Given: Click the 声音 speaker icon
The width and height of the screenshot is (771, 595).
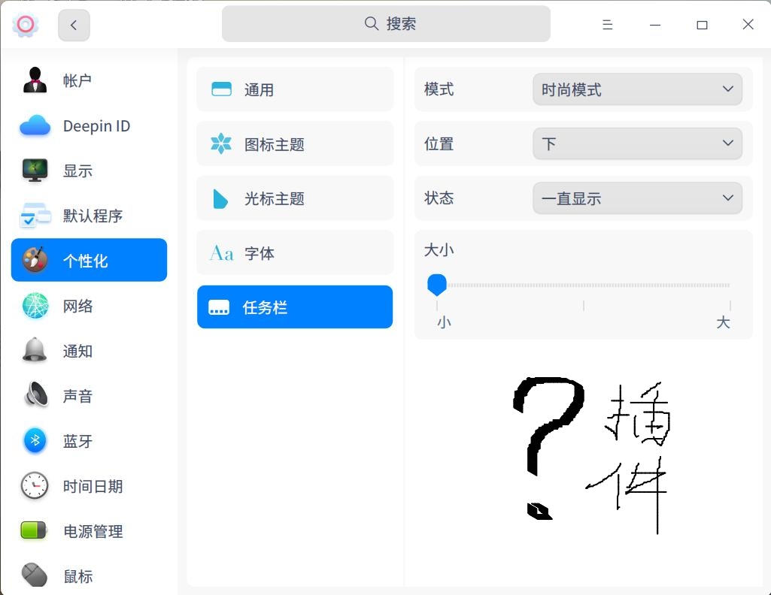Looking at the screenshot, I should pyautogui.click(x=36, y=394).
